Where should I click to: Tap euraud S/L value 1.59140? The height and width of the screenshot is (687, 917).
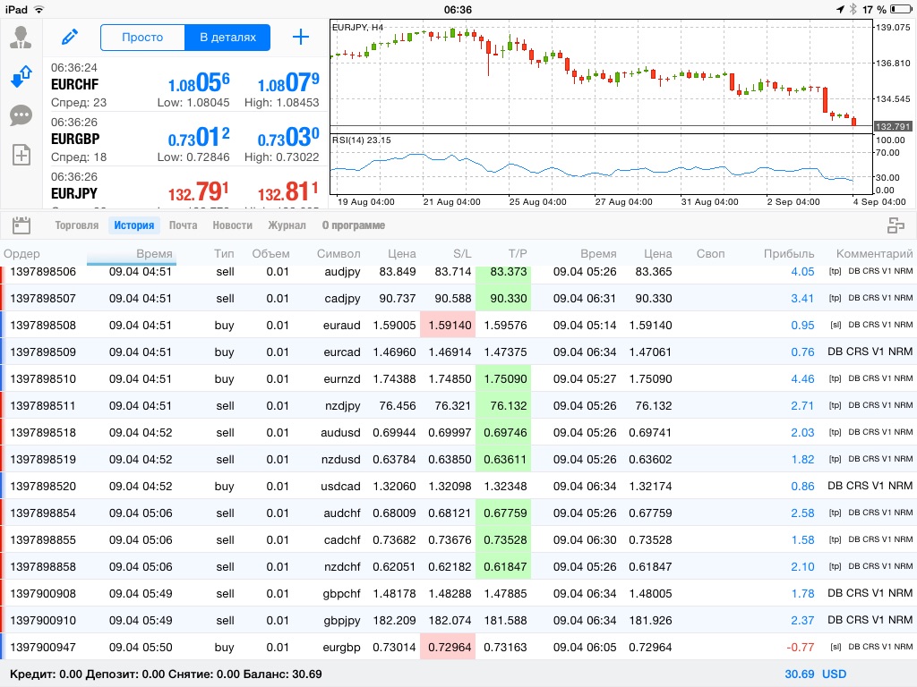click(448, 325)
